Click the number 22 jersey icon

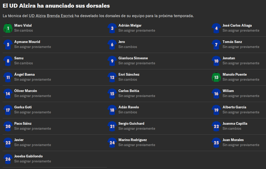point(216,126)
